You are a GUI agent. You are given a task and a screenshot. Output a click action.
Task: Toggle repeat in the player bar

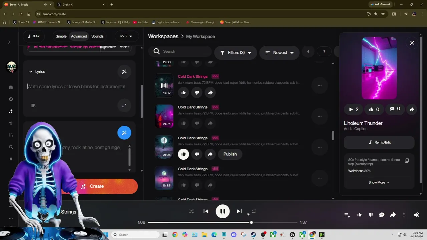(x=254, y=211)
